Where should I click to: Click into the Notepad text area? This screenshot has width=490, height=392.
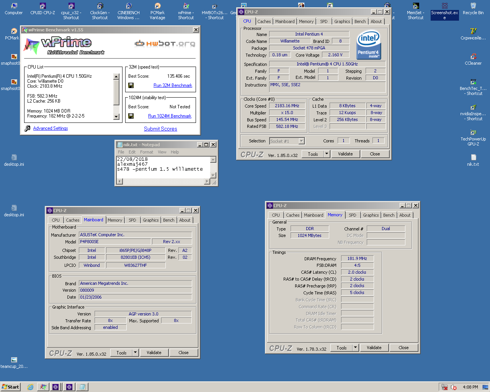[x=163, y=167]
